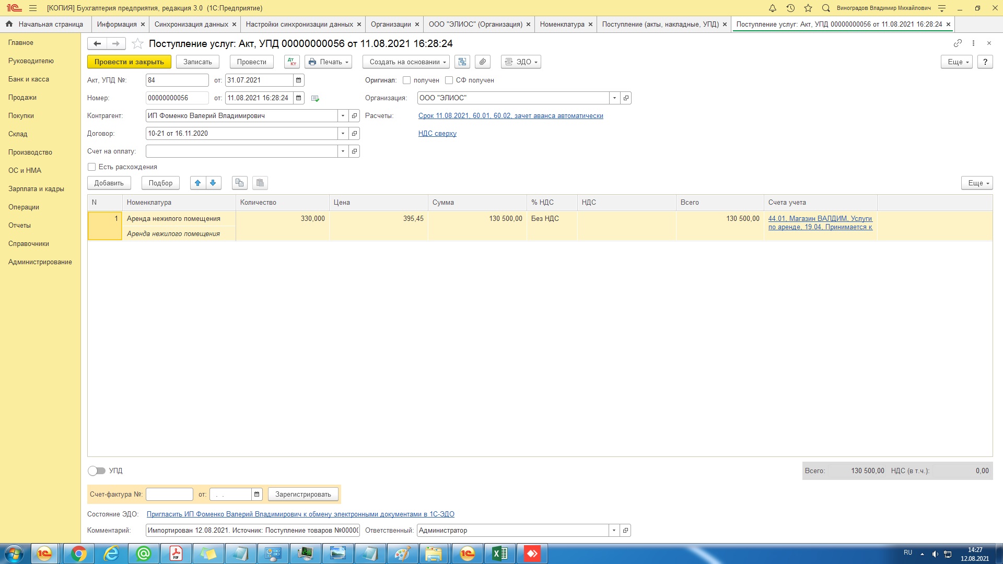Open Favorites star in title bar
The image size is (1003, 564).
pyautogui.click(x=808, y=8)
